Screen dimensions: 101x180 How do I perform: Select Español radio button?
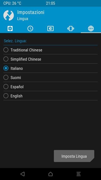(6, 87)
